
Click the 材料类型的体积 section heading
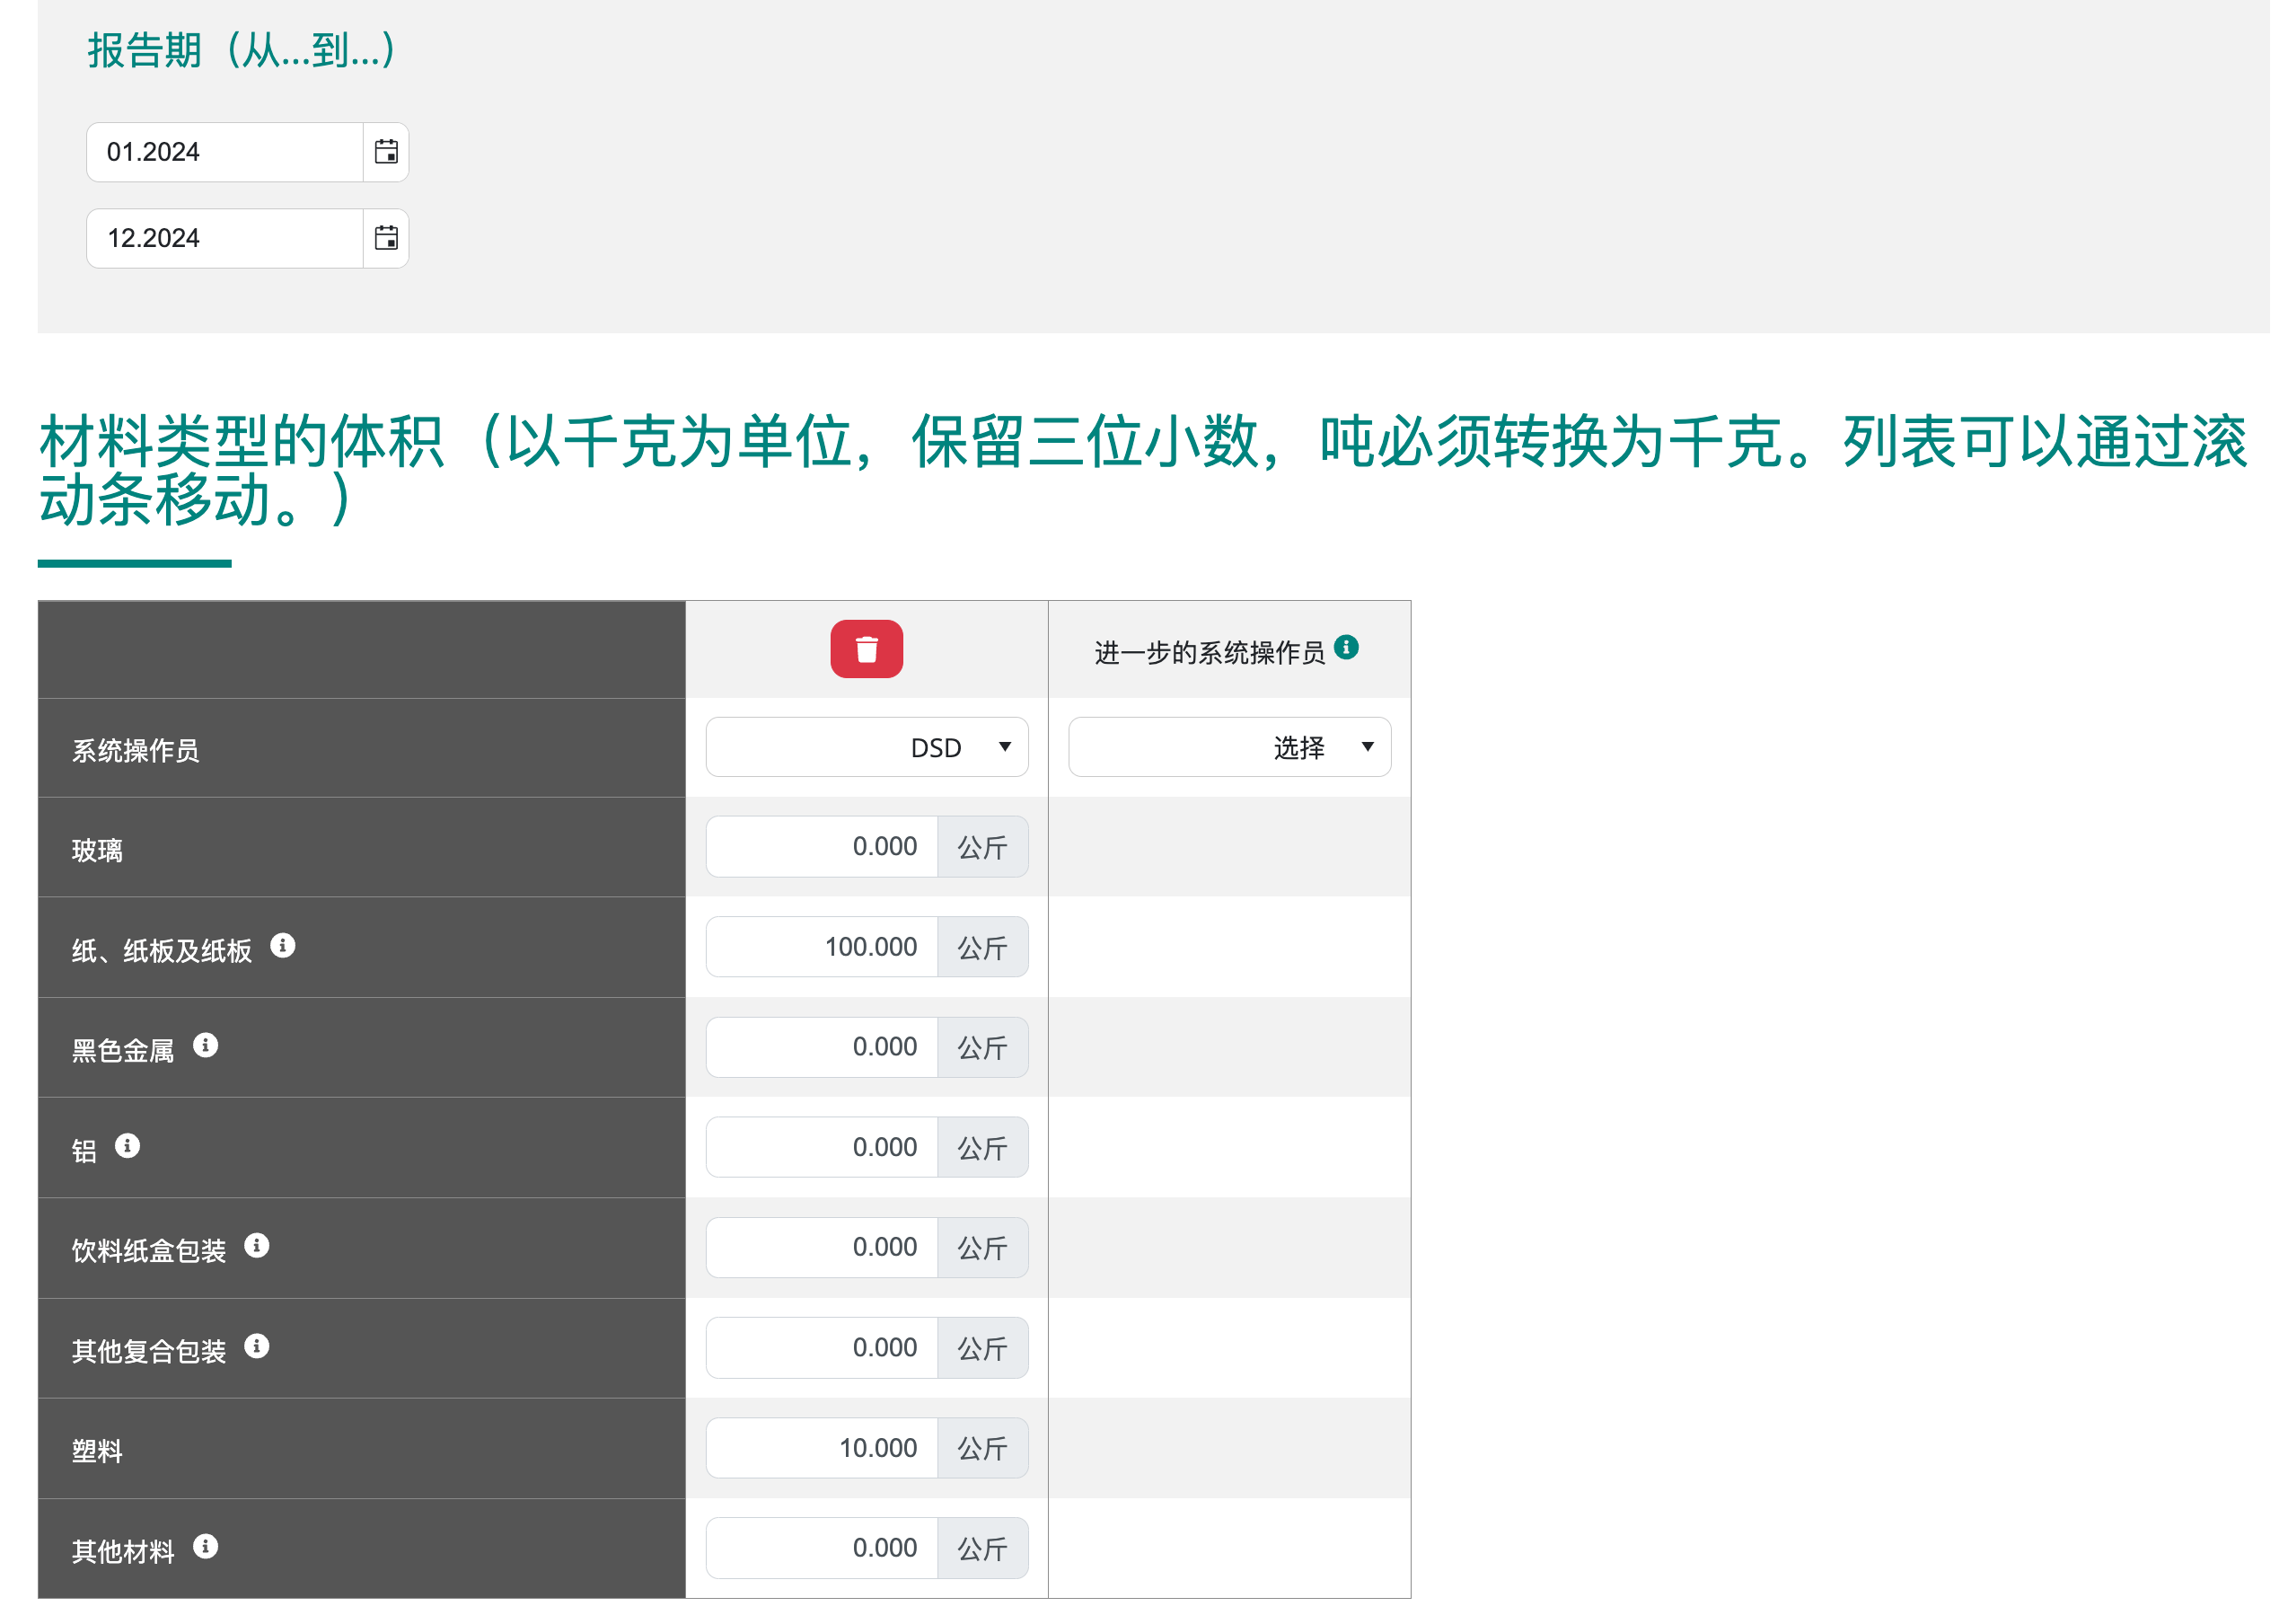coord(1142,469)
